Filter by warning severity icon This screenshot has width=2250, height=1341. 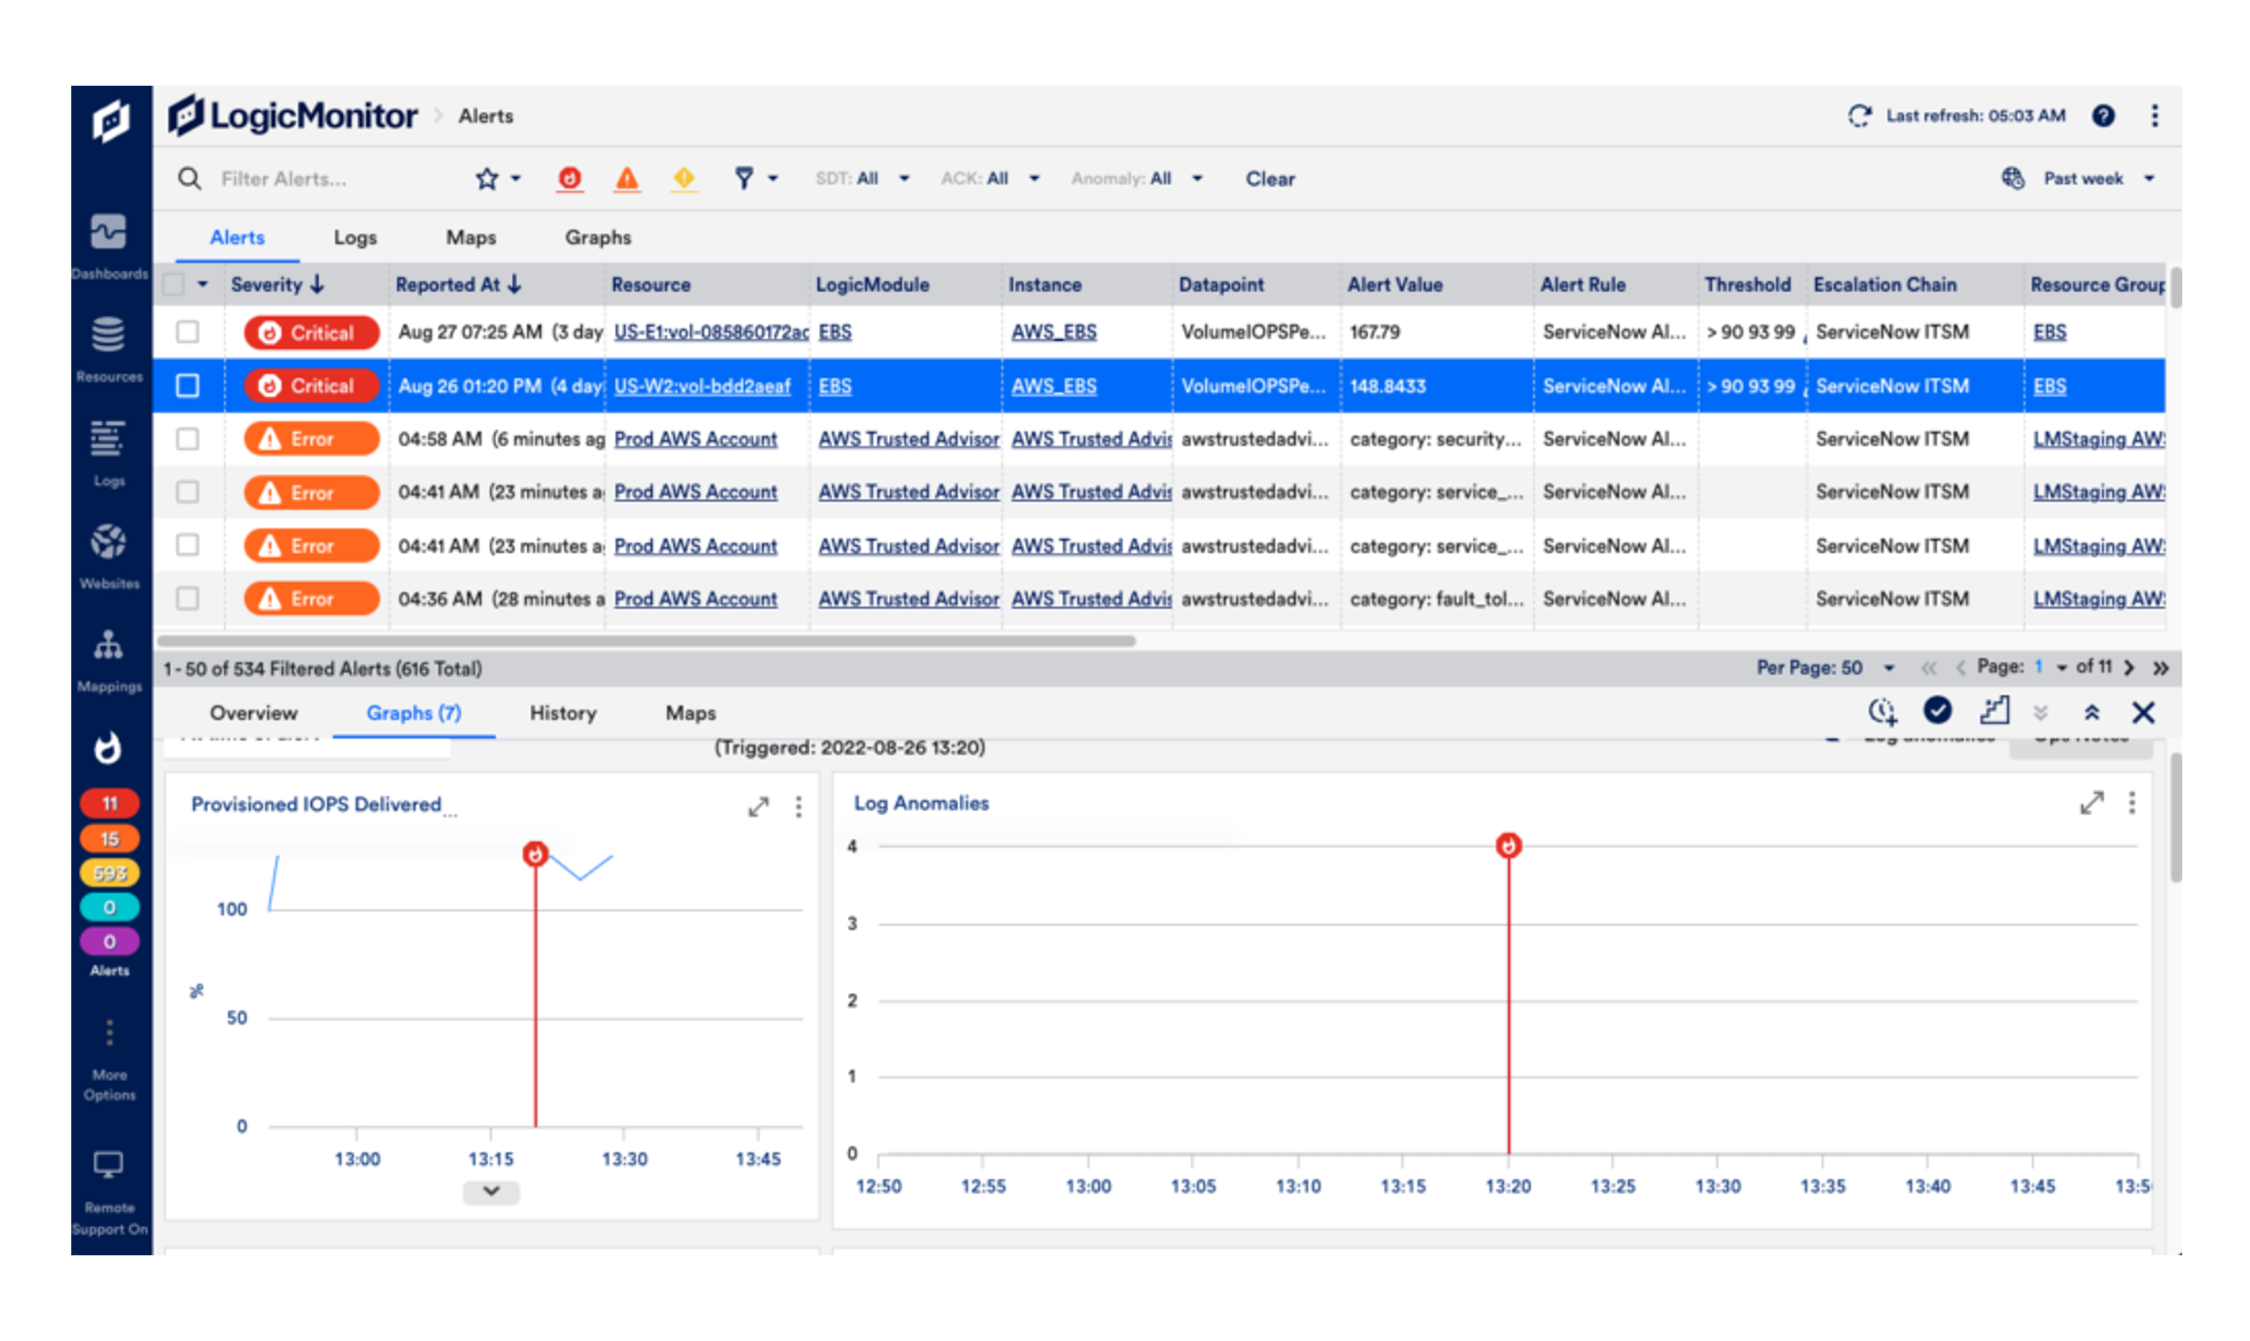[684, 179]
